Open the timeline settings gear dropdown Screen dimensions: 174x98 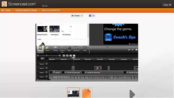point(42,59)
